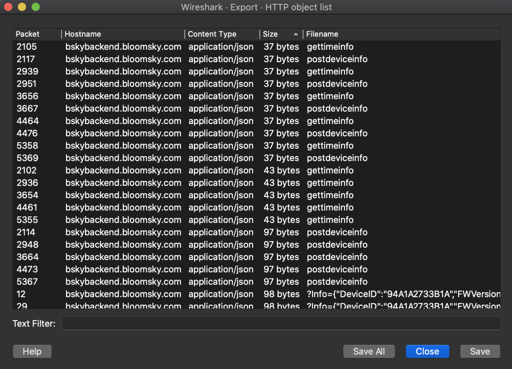Click postdeviceinfo filename in packet 2117 row

tap(337, 59)
